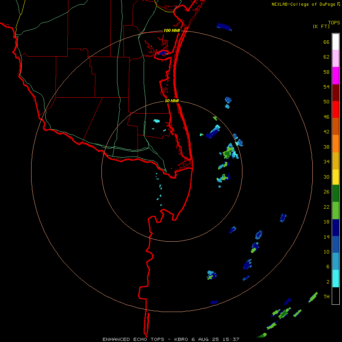Click the 14 legend value

coord(326,237)
